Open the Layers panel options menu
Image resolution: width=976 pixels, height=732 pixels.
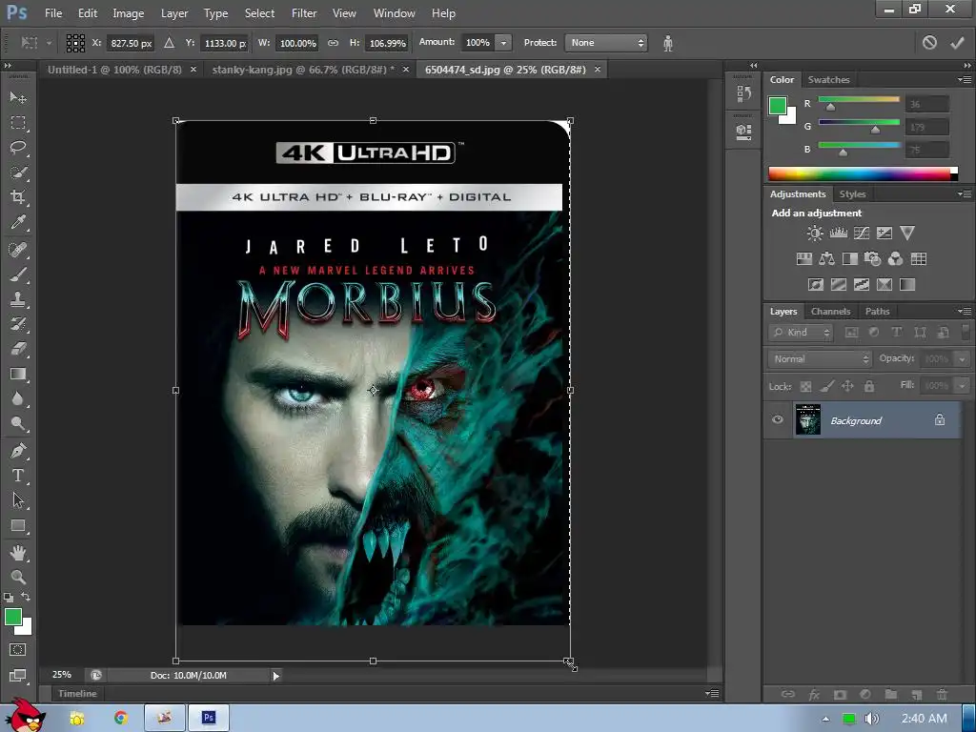[965, 312]
